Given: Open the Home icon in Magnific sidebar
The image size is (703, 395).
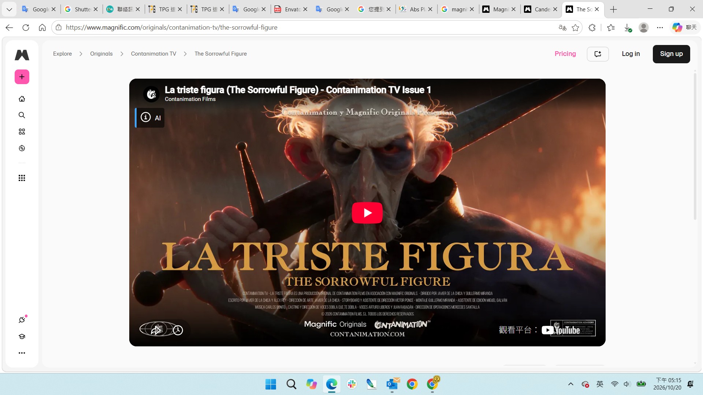Looking at the screenshot, I should pyautogui.click(x=22, y=99).
